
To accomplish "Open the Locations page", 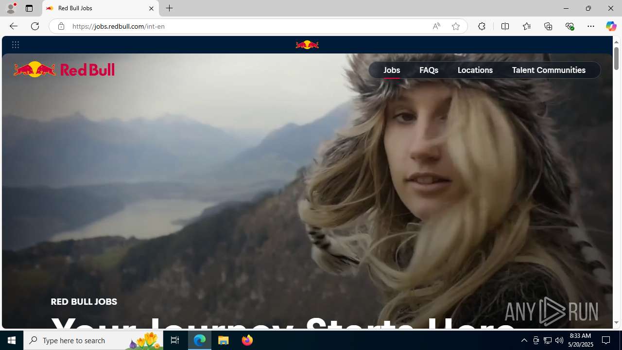I will point(475,70).
